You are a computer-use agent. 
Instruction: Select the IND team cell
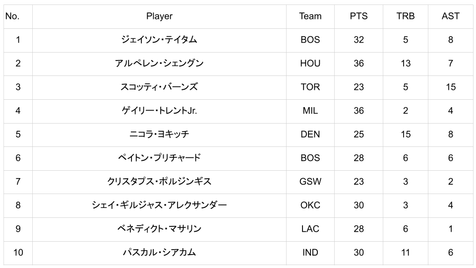point(310,253)
